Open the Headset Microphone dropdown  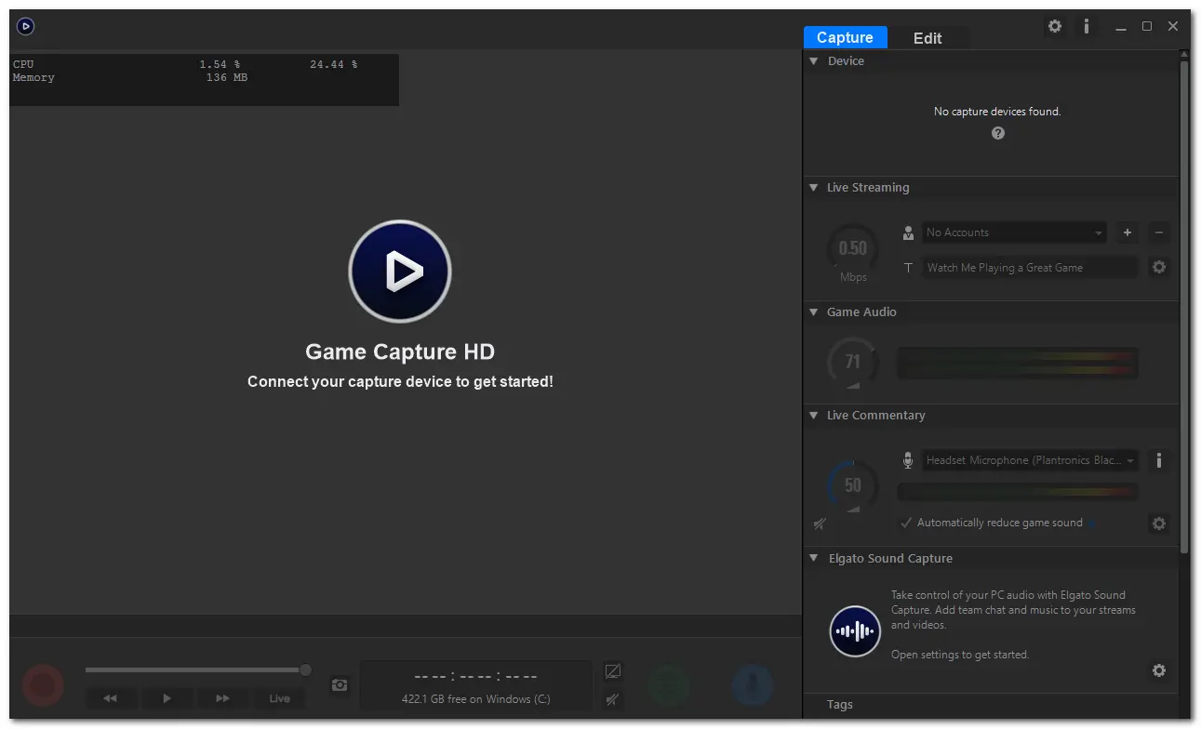coord(1030,460)
